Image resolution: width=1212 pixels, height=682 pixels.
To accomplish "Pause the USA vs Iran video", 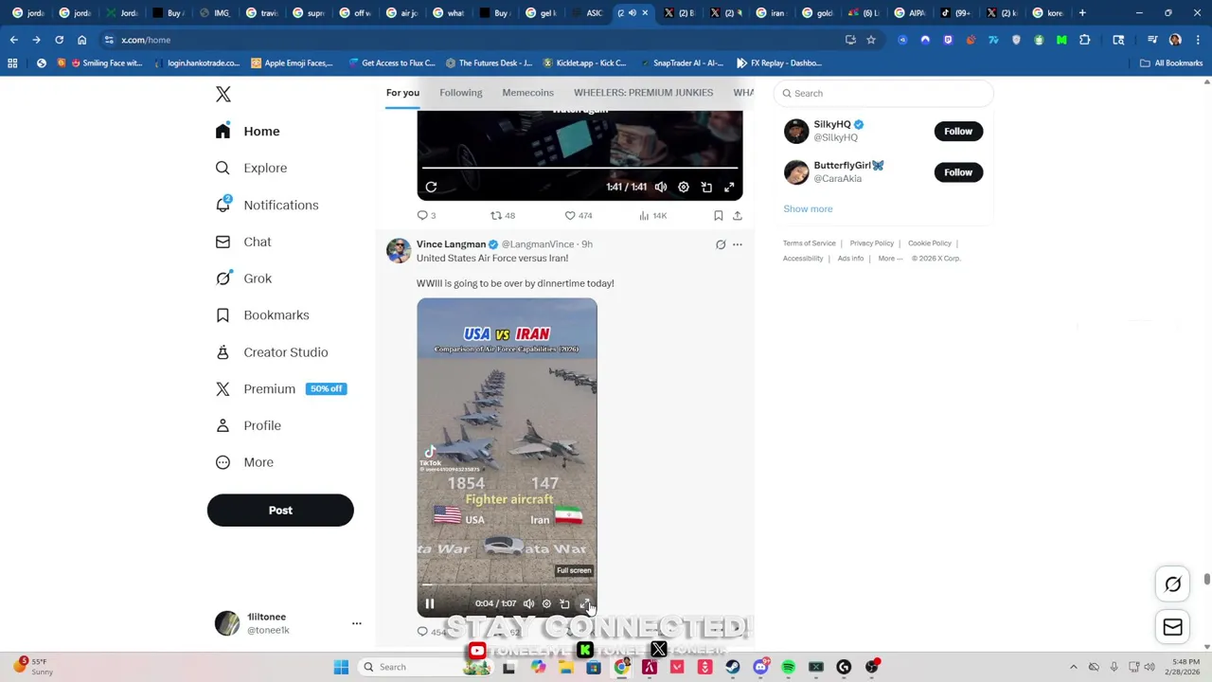I will [x=430, y=603].
